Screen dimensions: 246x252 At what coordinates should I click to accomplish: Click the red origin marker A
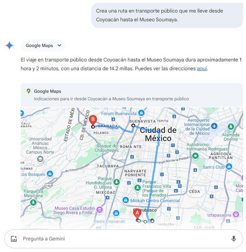click(137, 213)
